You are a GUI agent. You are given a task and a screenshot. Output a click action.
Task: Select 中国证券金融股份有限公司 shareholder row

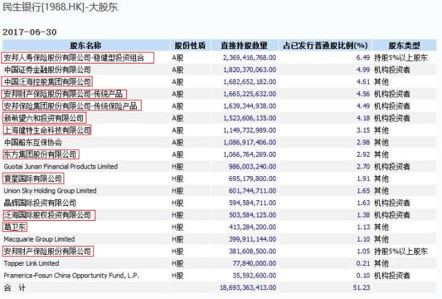click(x=48, y=70)
